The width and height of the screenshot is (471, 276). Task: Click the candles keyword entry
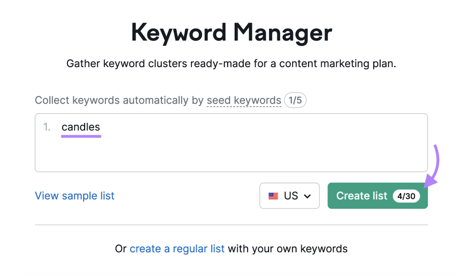coord(81,127)
